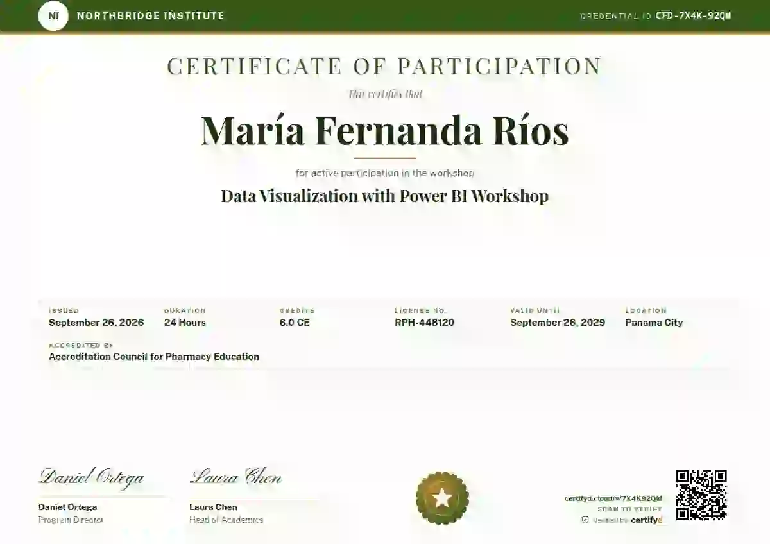Click Daniel Ortega's cursive signature
Viewport: 770px width, 544px height.
point(92,478)
